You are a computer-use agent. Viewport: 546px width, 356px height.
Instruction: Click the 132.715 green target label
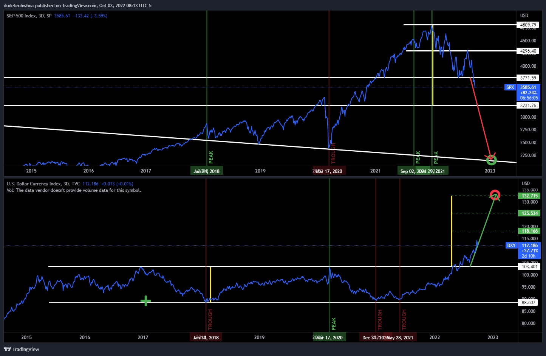point(529,196)
